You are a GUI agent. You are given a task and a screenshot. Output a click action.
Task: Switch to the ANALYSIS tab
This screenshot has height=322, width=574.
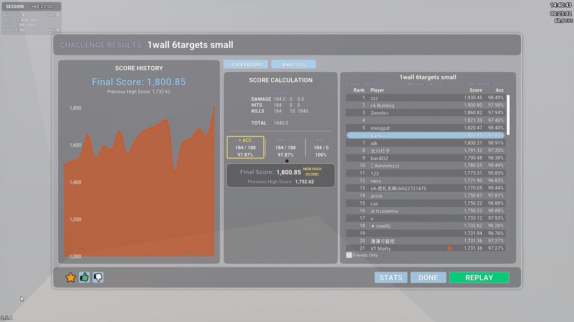tap(294, 64)
